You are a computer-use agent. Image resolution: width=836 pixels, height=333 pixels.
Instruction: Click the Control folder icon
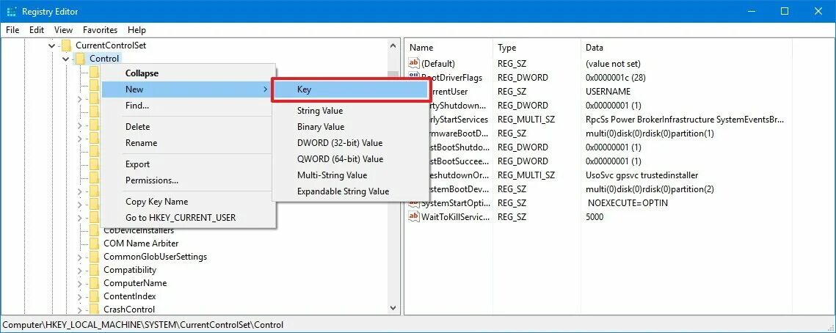80,59
